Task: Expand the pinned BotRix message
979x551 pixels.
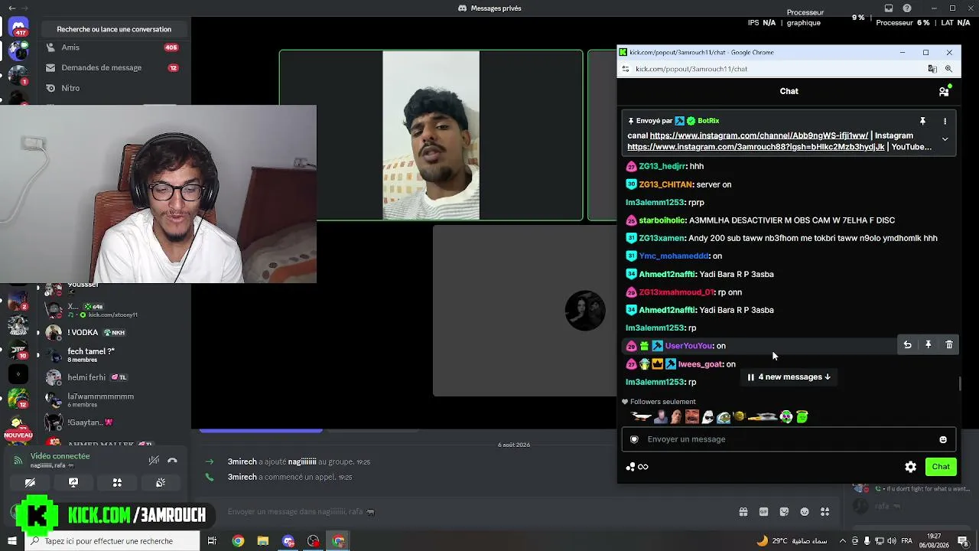Action: pos(945,139)
